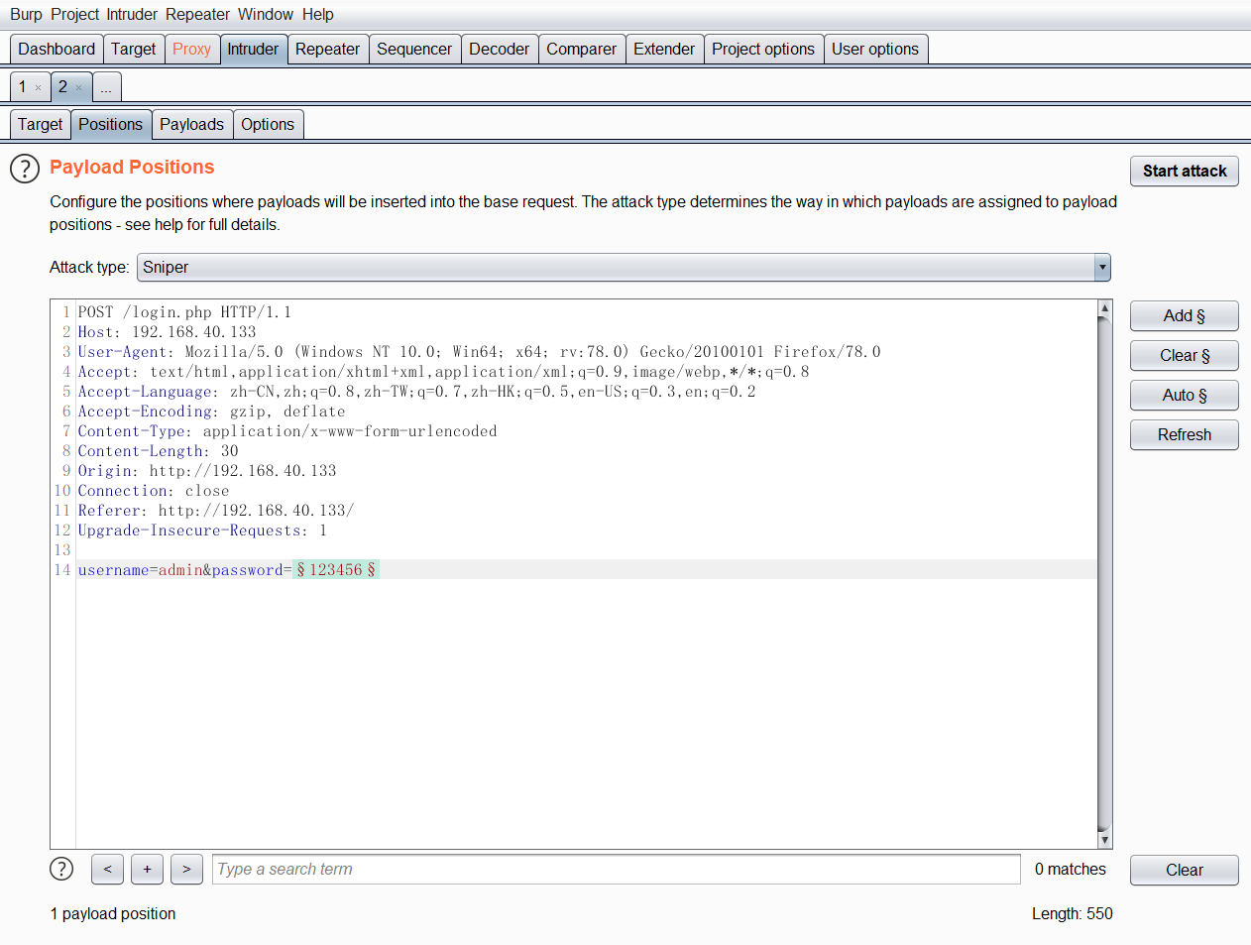Screen dimensions: 1251x945
Task: Open new attack tab with ellipsis
Action: [106, 87]
